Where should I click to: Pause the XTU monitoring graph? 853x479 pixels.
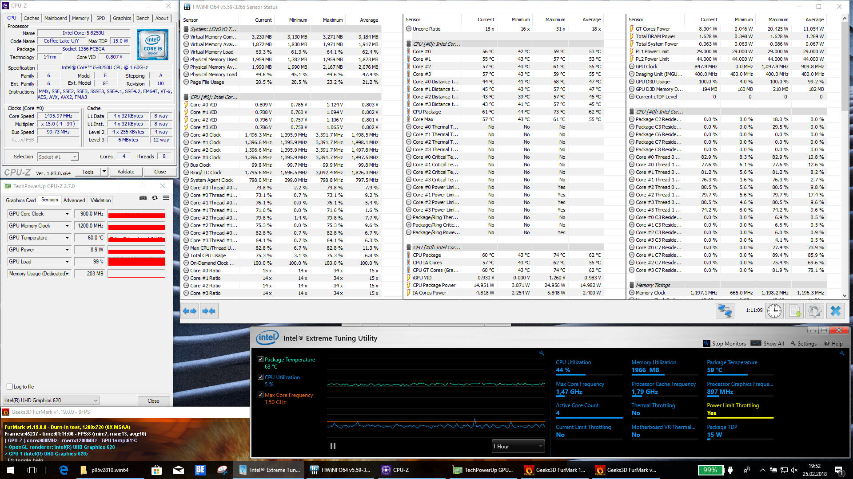pos(333,446)
